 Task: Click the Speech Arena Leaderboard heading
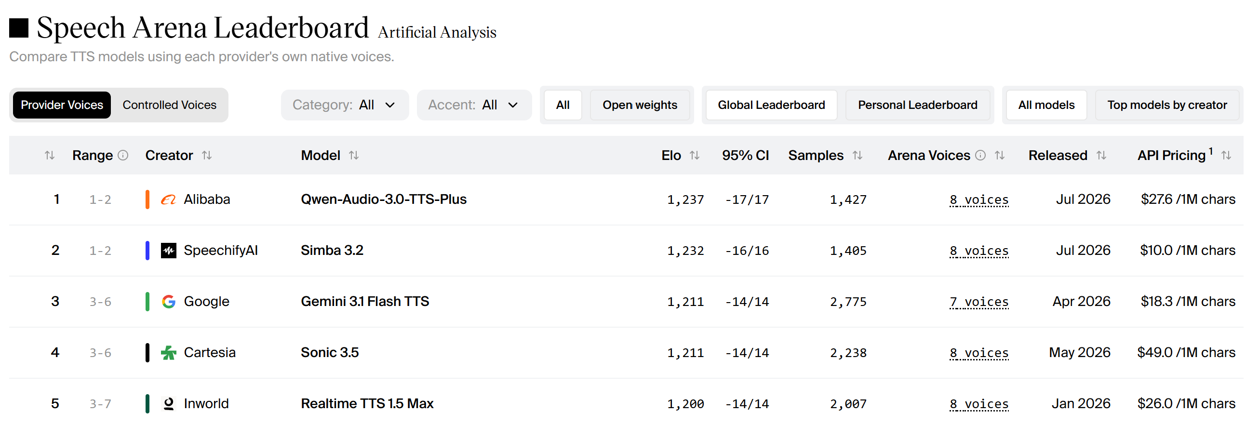point(202,28)
